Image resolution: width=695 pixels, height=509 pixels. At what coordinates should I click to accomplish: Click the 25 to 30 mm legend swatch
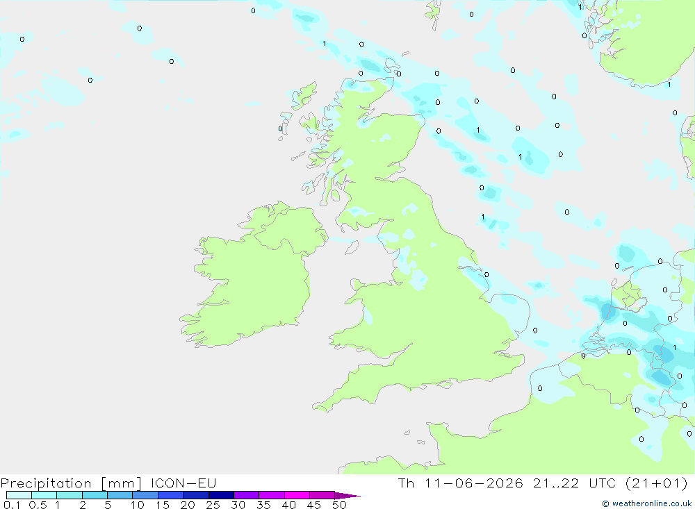pyautogui.click(x=221, y=495)
